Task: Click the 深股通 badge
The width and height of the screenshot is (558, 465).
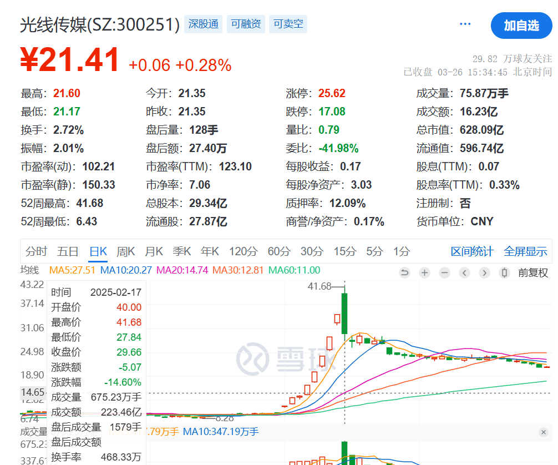Action: 203,24
